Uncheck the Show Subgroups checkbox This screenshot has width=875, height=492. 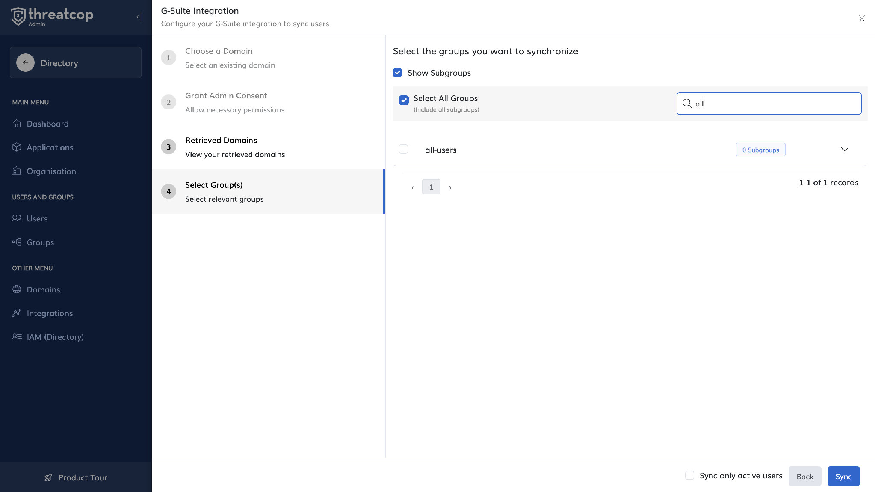click(x=397, y=73)
